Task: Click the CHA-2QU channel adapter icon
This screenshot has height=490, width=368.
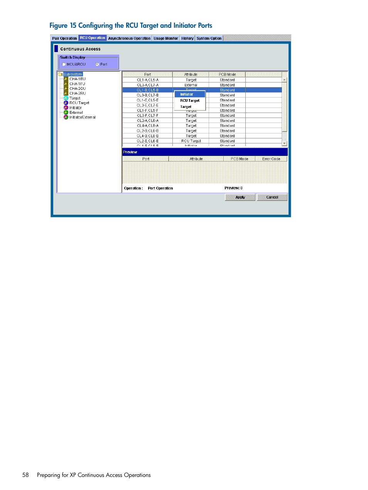Action: point(66,88)
